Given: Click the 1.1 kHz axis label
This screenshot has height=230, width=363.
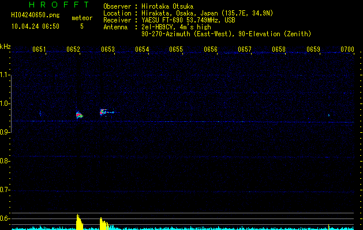Looking at the screenshot, I should point(5,75).
